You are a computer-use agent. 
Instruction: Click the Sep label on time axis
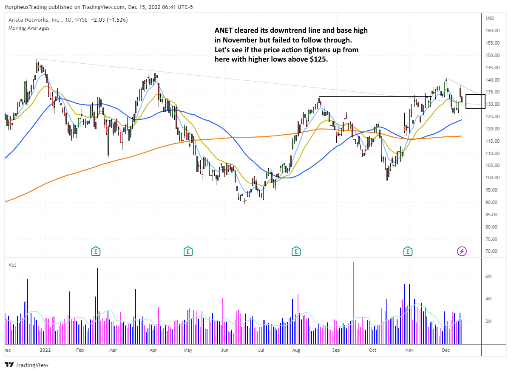(336, 350)
